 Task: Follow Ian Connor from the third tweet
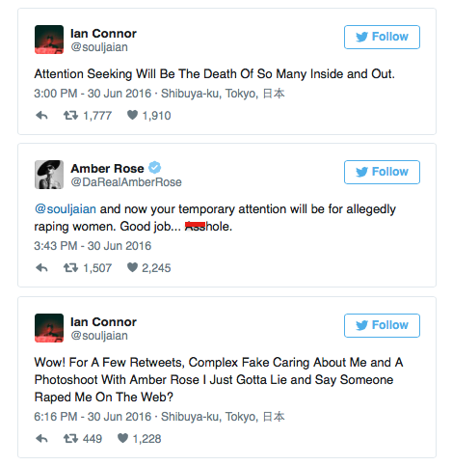382,325
